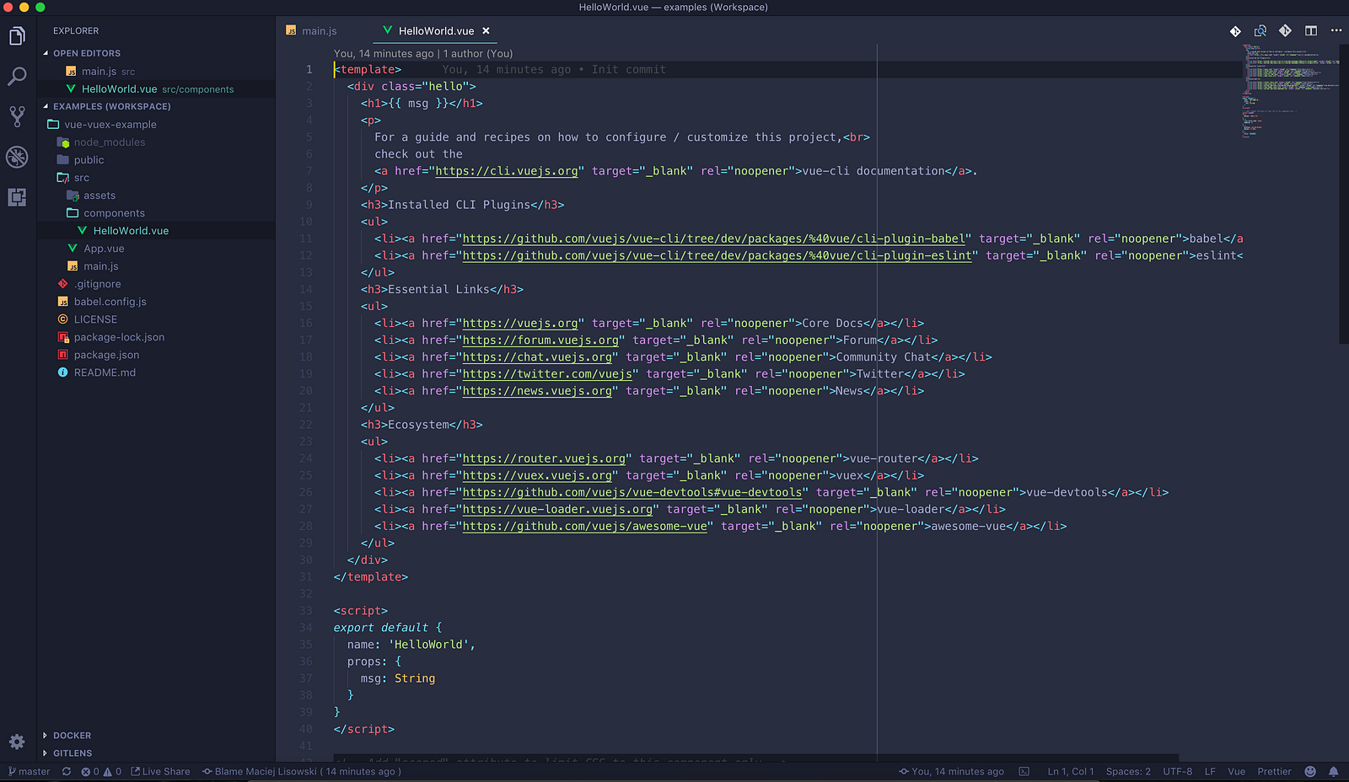Click line number 34 in the gutter

(x=305, y=628)
